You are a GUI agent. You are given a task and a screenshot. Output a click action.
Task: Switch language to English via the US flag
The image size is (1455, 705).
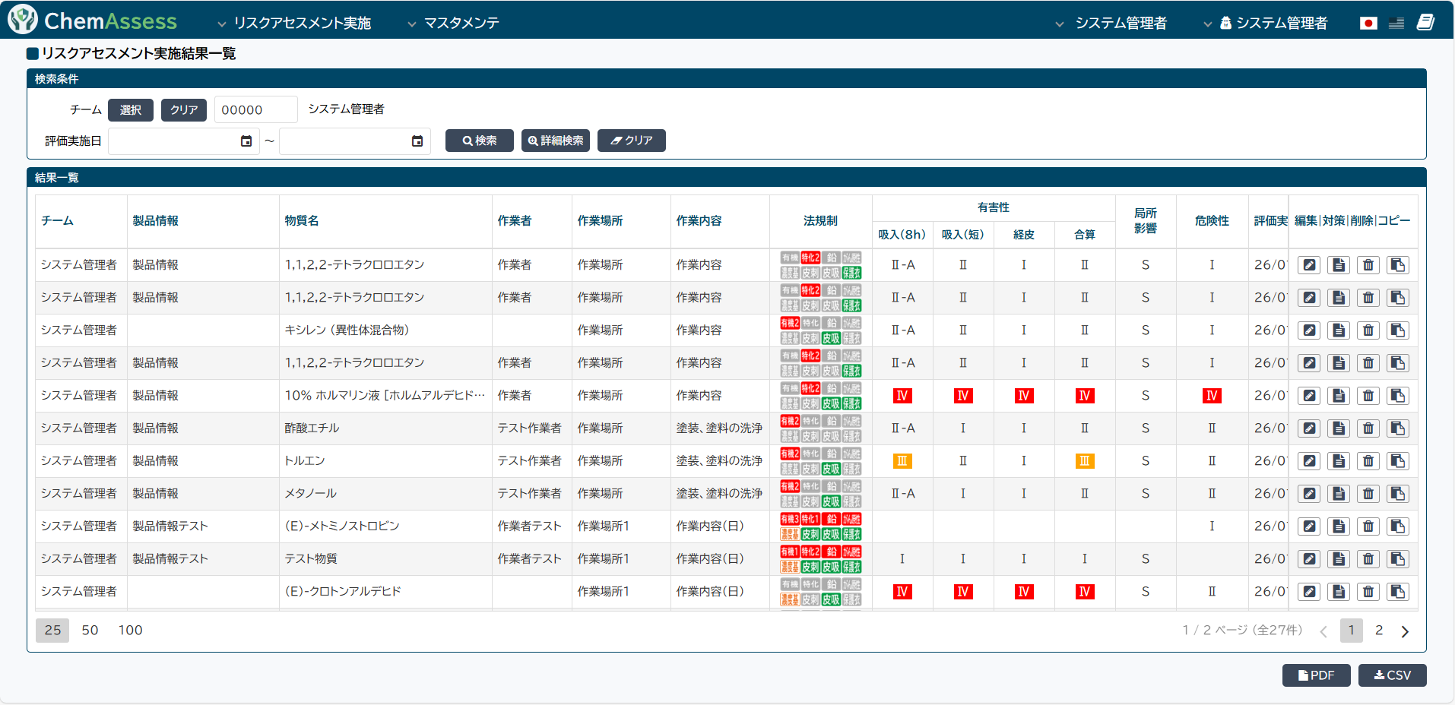tap(1396, 23)
